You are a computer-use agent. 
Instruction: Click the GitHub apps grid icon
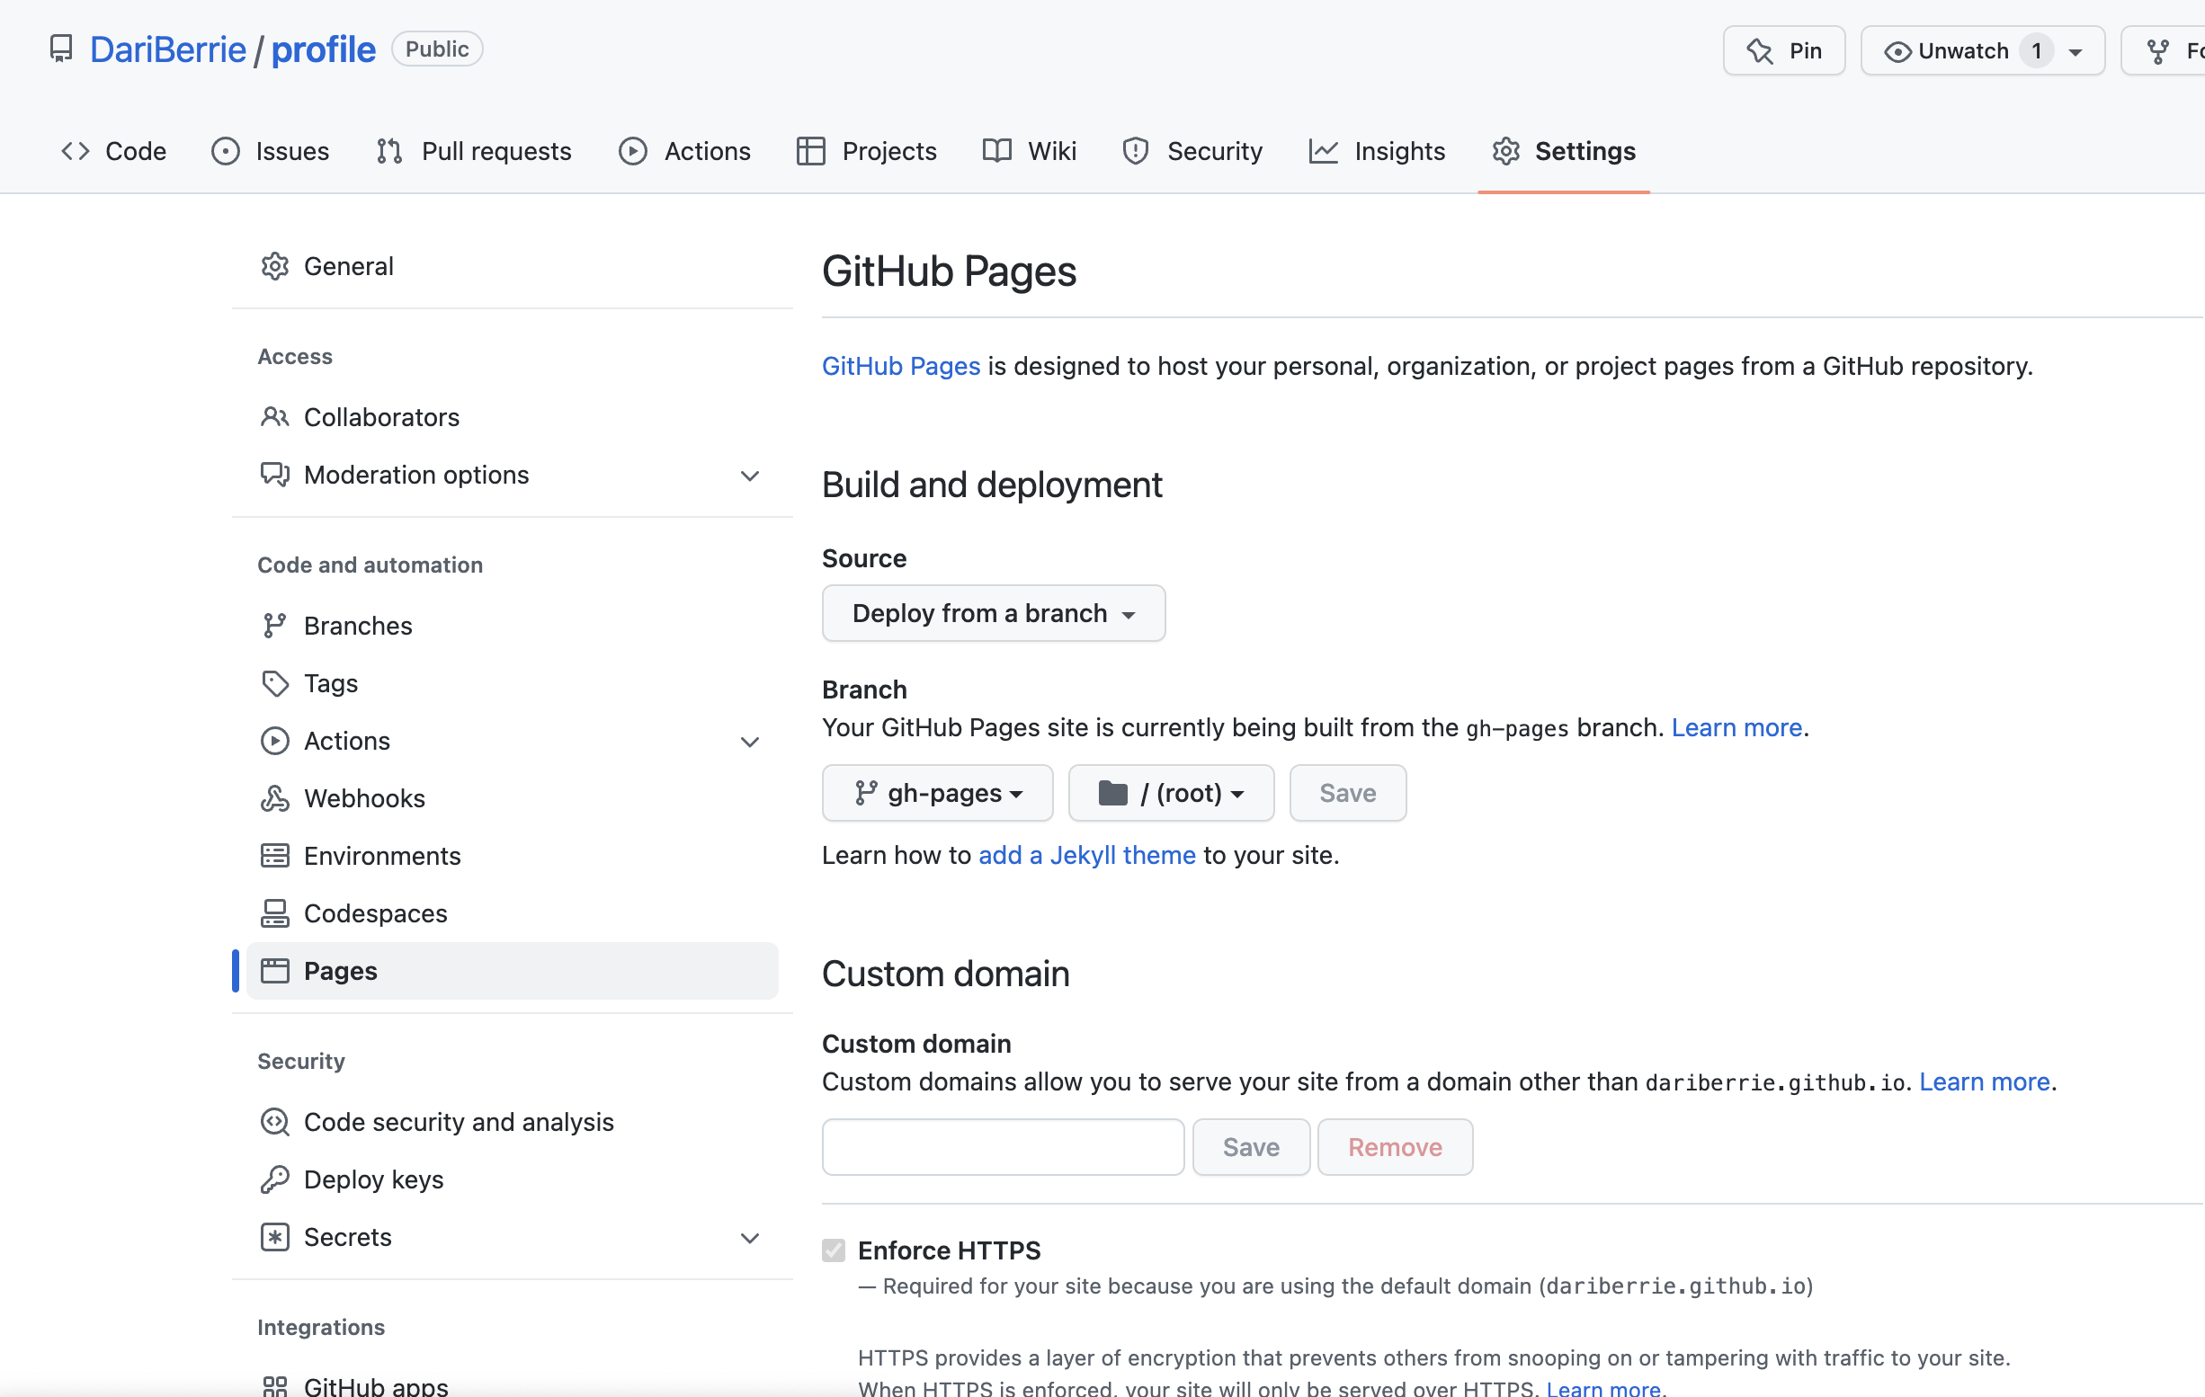click(x=274, y=1386)
